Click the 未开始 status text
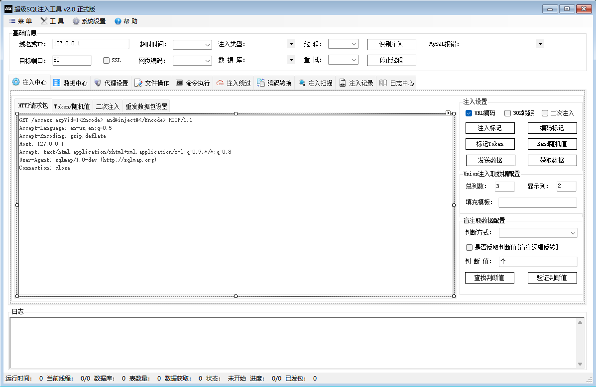The image size is (596, 387). click(x=237, y=378)
